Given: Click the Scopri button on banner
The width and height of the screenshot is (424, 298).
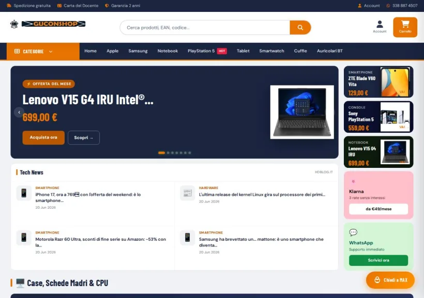Looking at the screenshot, I should 84,137.
